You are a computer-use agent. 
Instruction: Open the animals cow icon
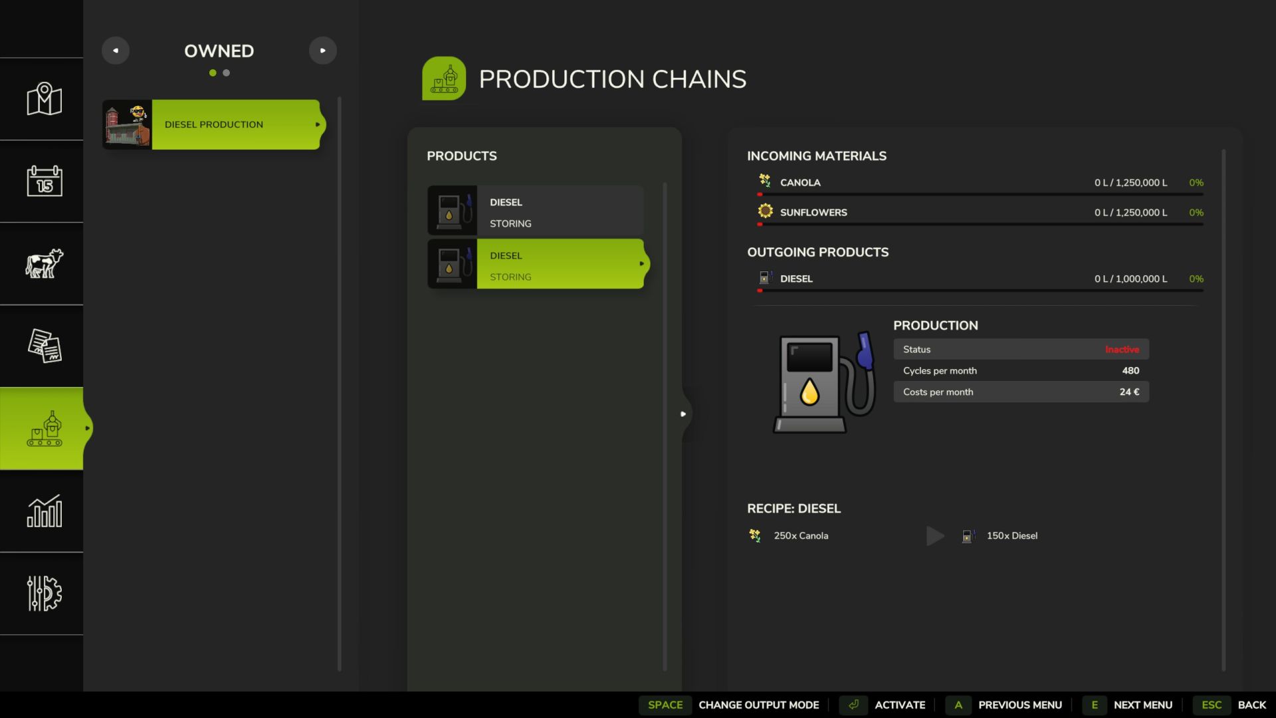pos(44,263)
